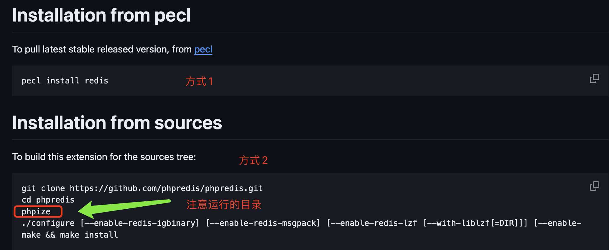Copy the build-from-sources code block
This screenshot has width=609, height=250.
[594, 186]
